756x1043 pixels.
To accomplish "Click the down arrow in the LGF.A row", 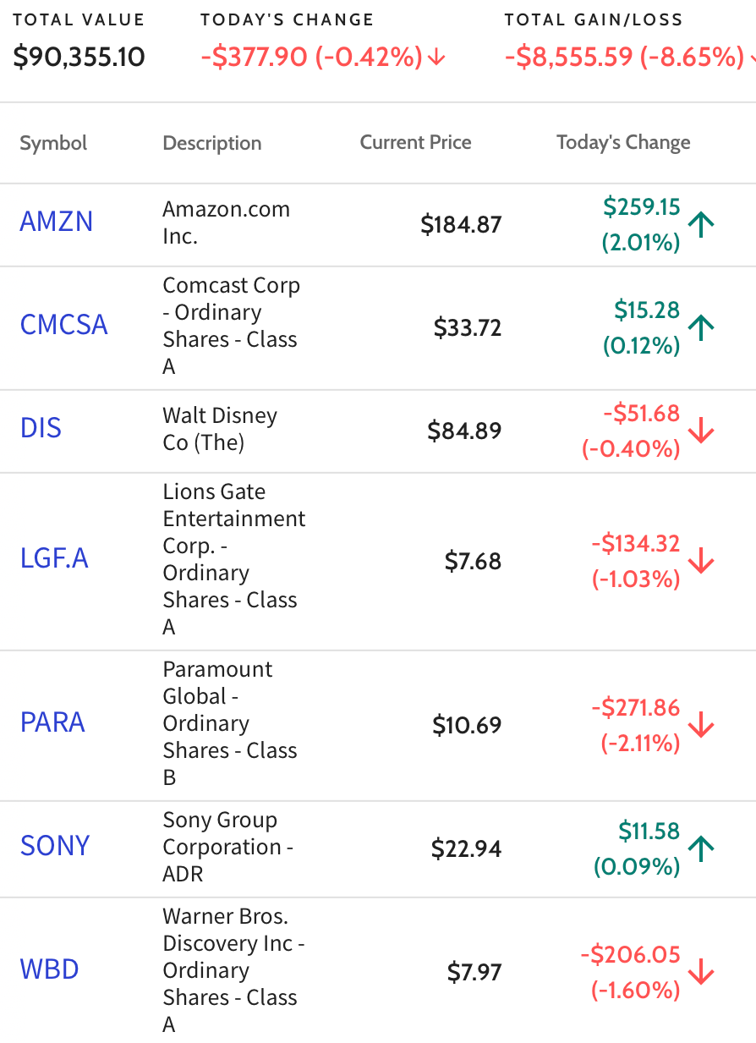I will click(x=701, y=562).
